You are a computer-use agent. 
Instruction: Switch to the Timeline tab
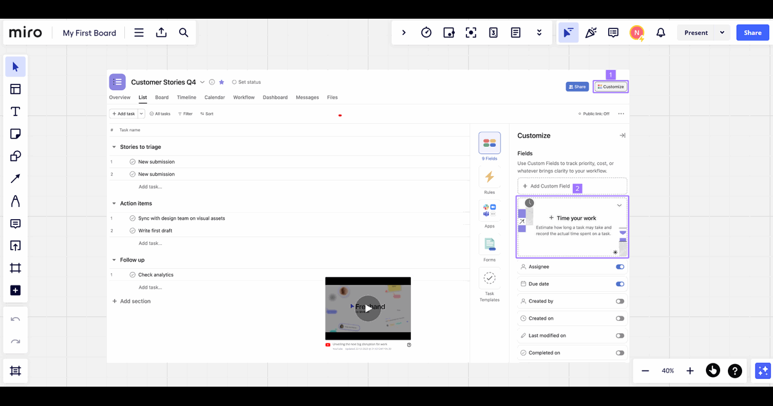(187, 97)
